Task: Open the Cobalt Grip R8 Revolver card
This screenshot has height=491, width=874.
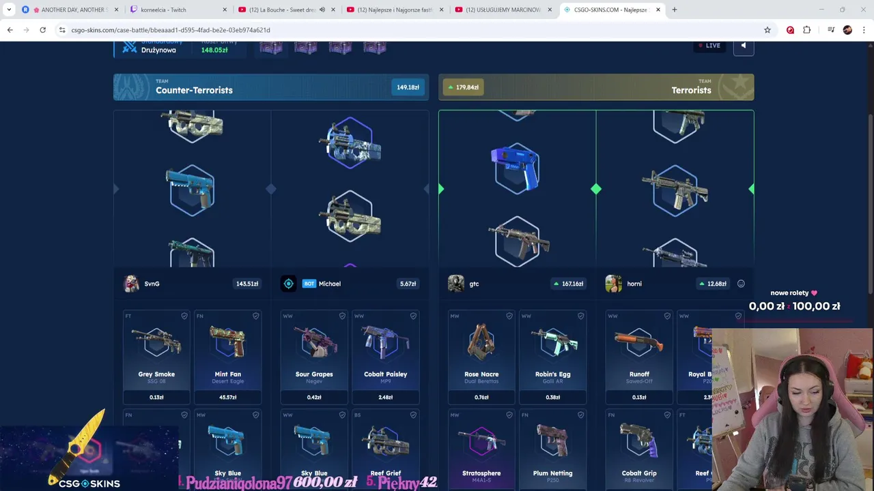Action: coord(639,450)
